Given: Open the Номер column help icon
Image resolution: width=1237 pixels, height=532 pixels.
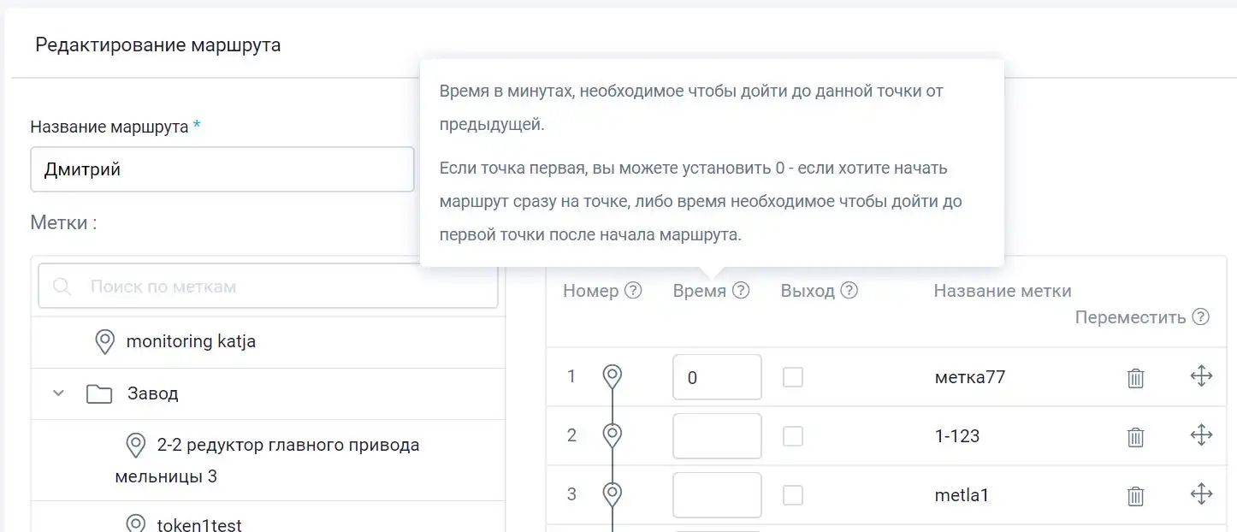Looking at the screenshot, I should coord(631,290).
